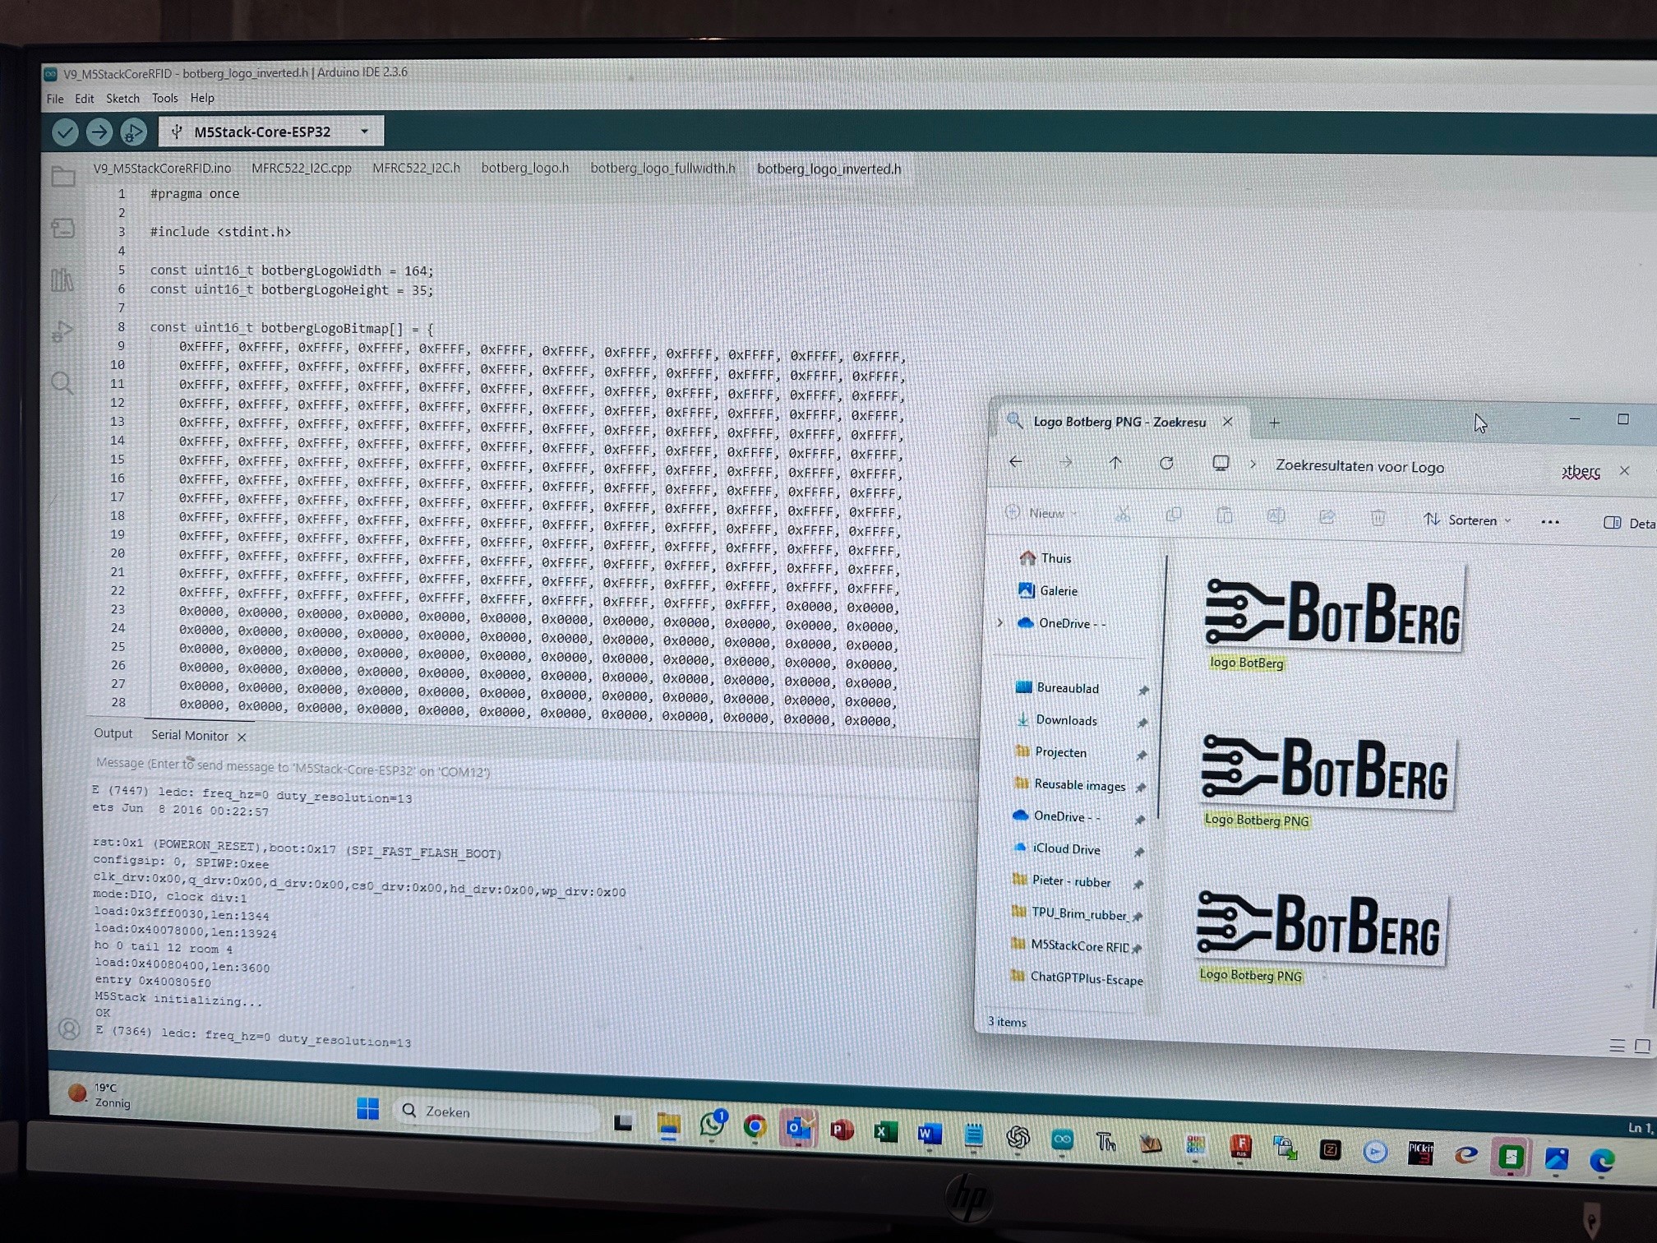
Task: Expand the address bar path chevron
Action: [1253, 464]
